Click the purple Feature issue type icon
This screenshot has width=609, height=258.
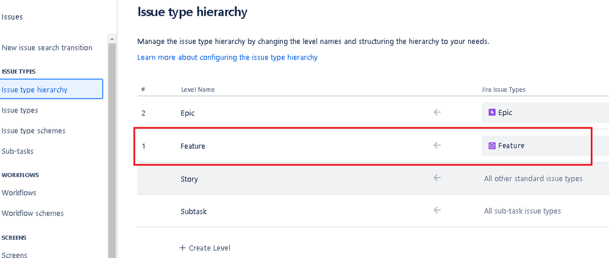click(x=492, y=146)
